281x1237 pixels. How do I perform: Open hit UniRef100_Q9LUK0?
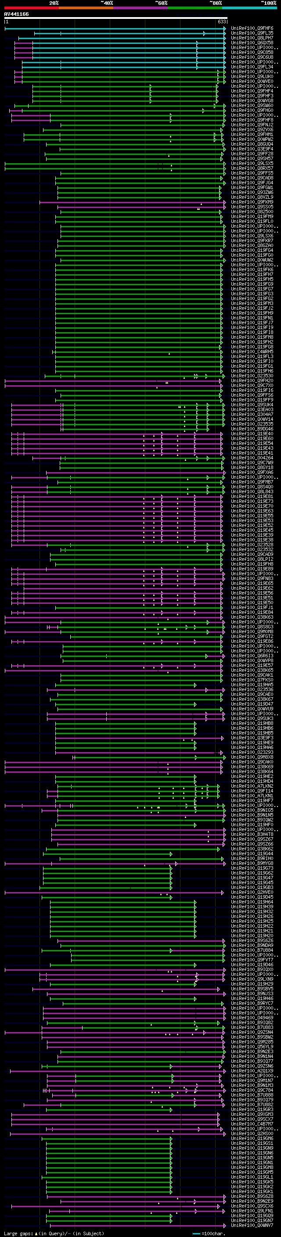point(252,76)
